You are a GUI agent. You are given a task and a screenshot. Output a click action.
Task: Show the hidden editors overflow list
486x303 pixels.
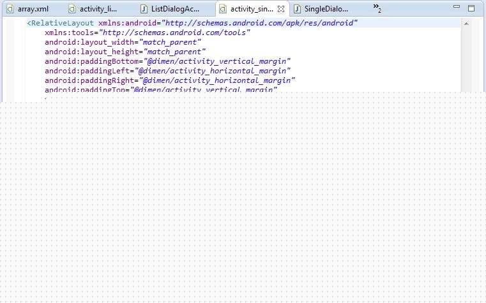tap(377, 8)
